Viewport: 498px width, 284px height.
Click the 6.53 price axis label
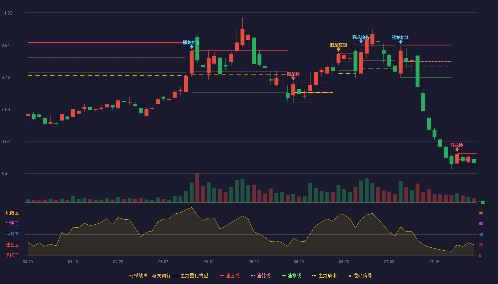[6, 142]
